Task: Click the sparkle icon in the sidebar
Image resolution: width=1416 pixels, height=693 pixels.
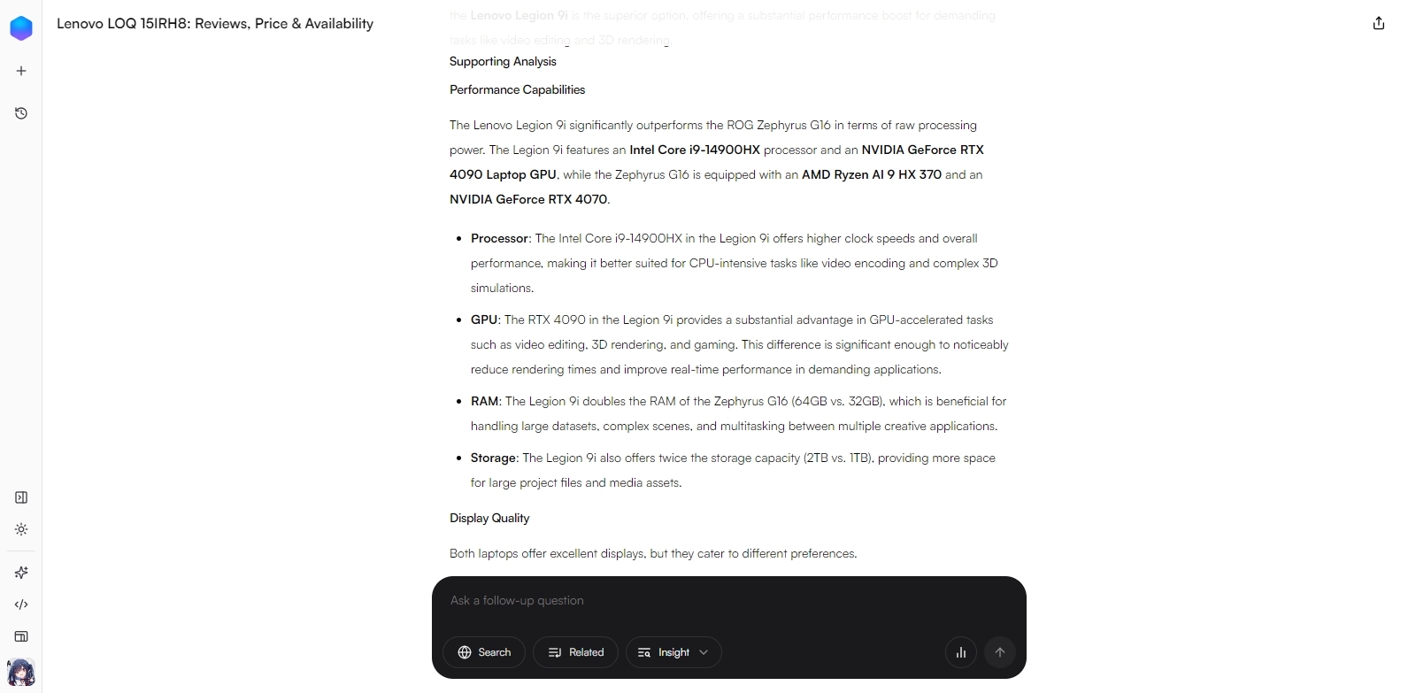Action: pos(21,573)
